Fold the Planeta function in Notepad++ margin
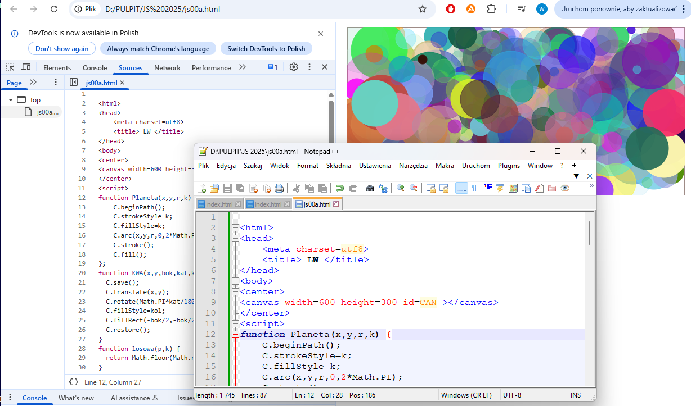The height and width of the screenshot is (406, 691). point(235,335)
